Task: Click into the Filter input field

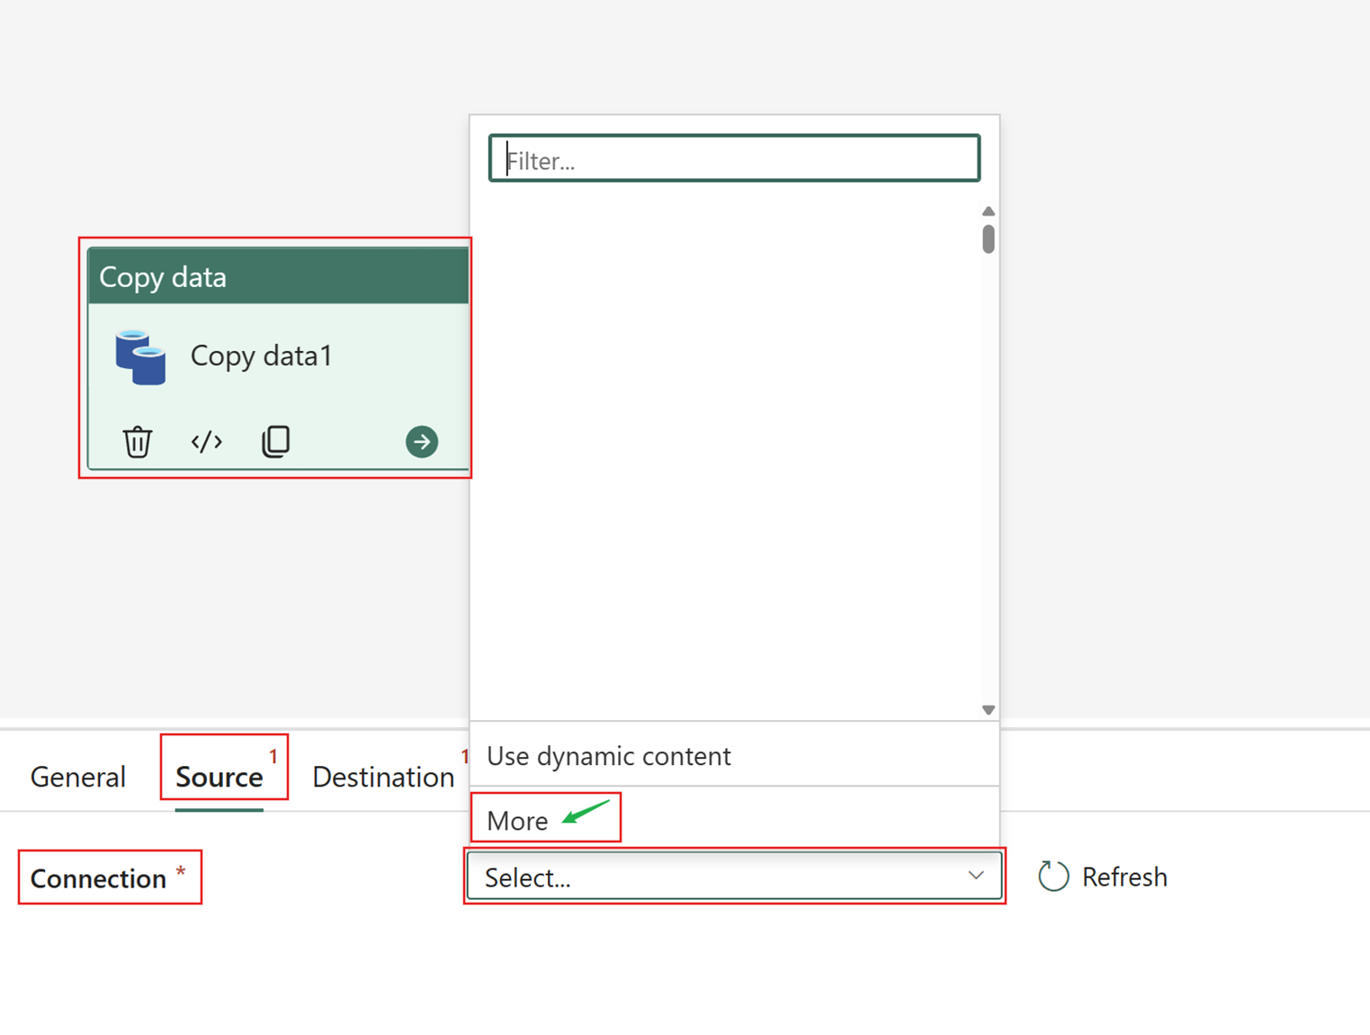Action: click(x=734, y=158)
